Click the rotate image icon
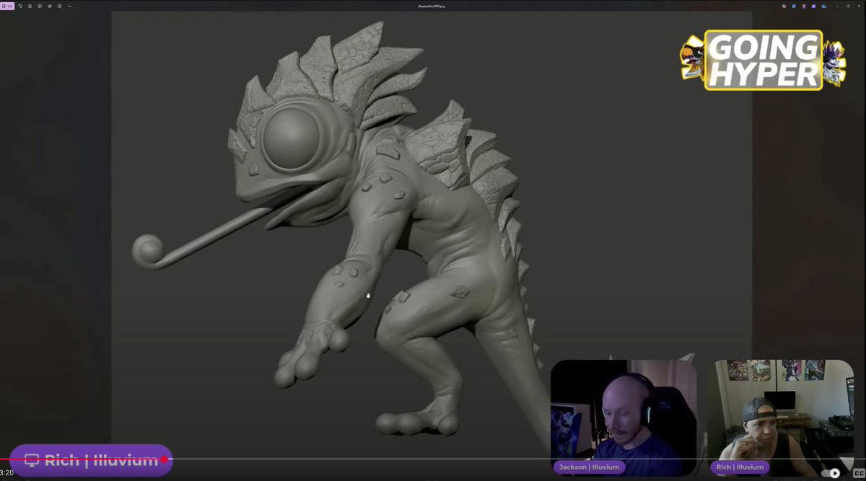Screen dimensions: 866x481 (20, 6)
